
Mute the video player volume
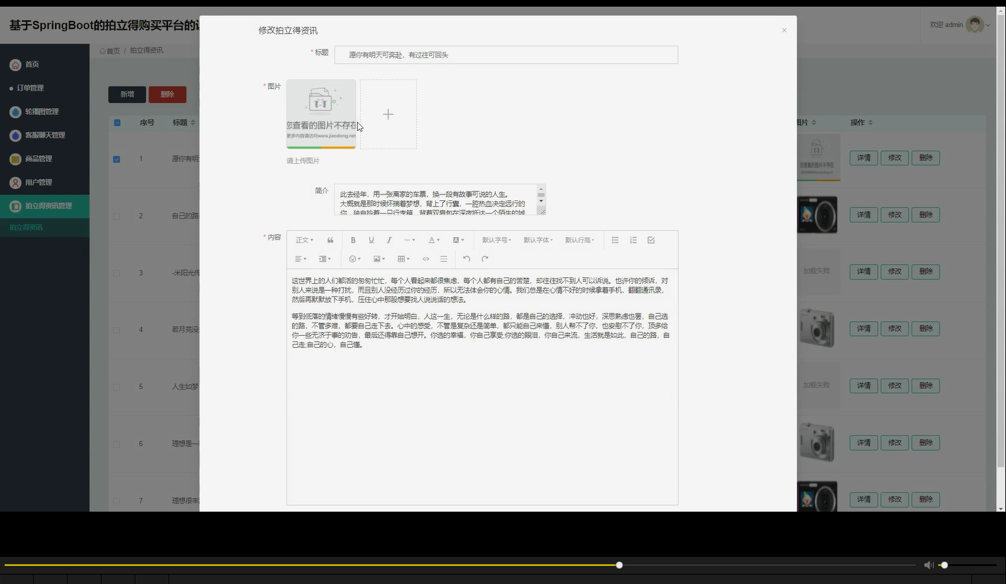(928, 565)
